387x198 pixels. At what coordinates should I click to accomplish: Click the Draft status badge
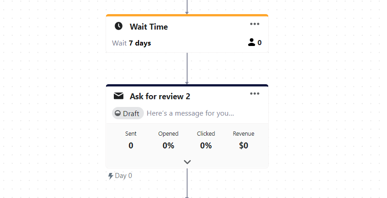(x=128, y=113)
